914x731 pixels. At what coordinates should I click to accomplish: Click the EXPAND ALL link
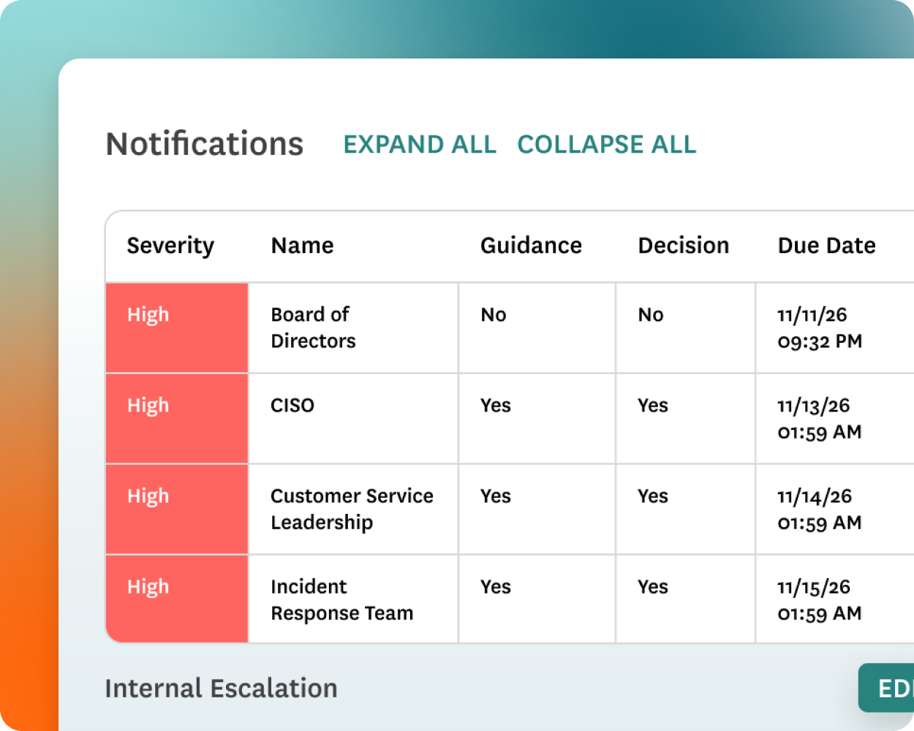(x=420, y=145)
